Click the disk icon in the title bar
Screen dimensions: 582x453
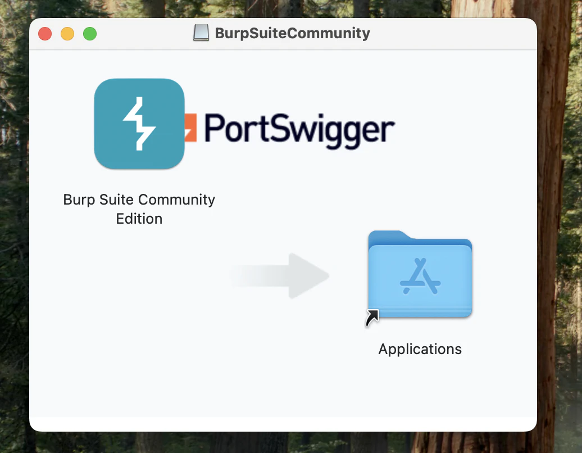point(201,33)
